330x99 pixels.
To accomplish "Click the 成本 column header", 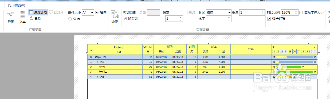I will coord(214,47).
